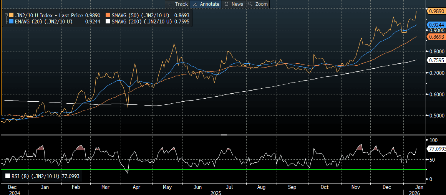446x195 pixels.
Task: Click the .JN2/10 U Index Last Price swatch
Action: click(x=10, y=15)
